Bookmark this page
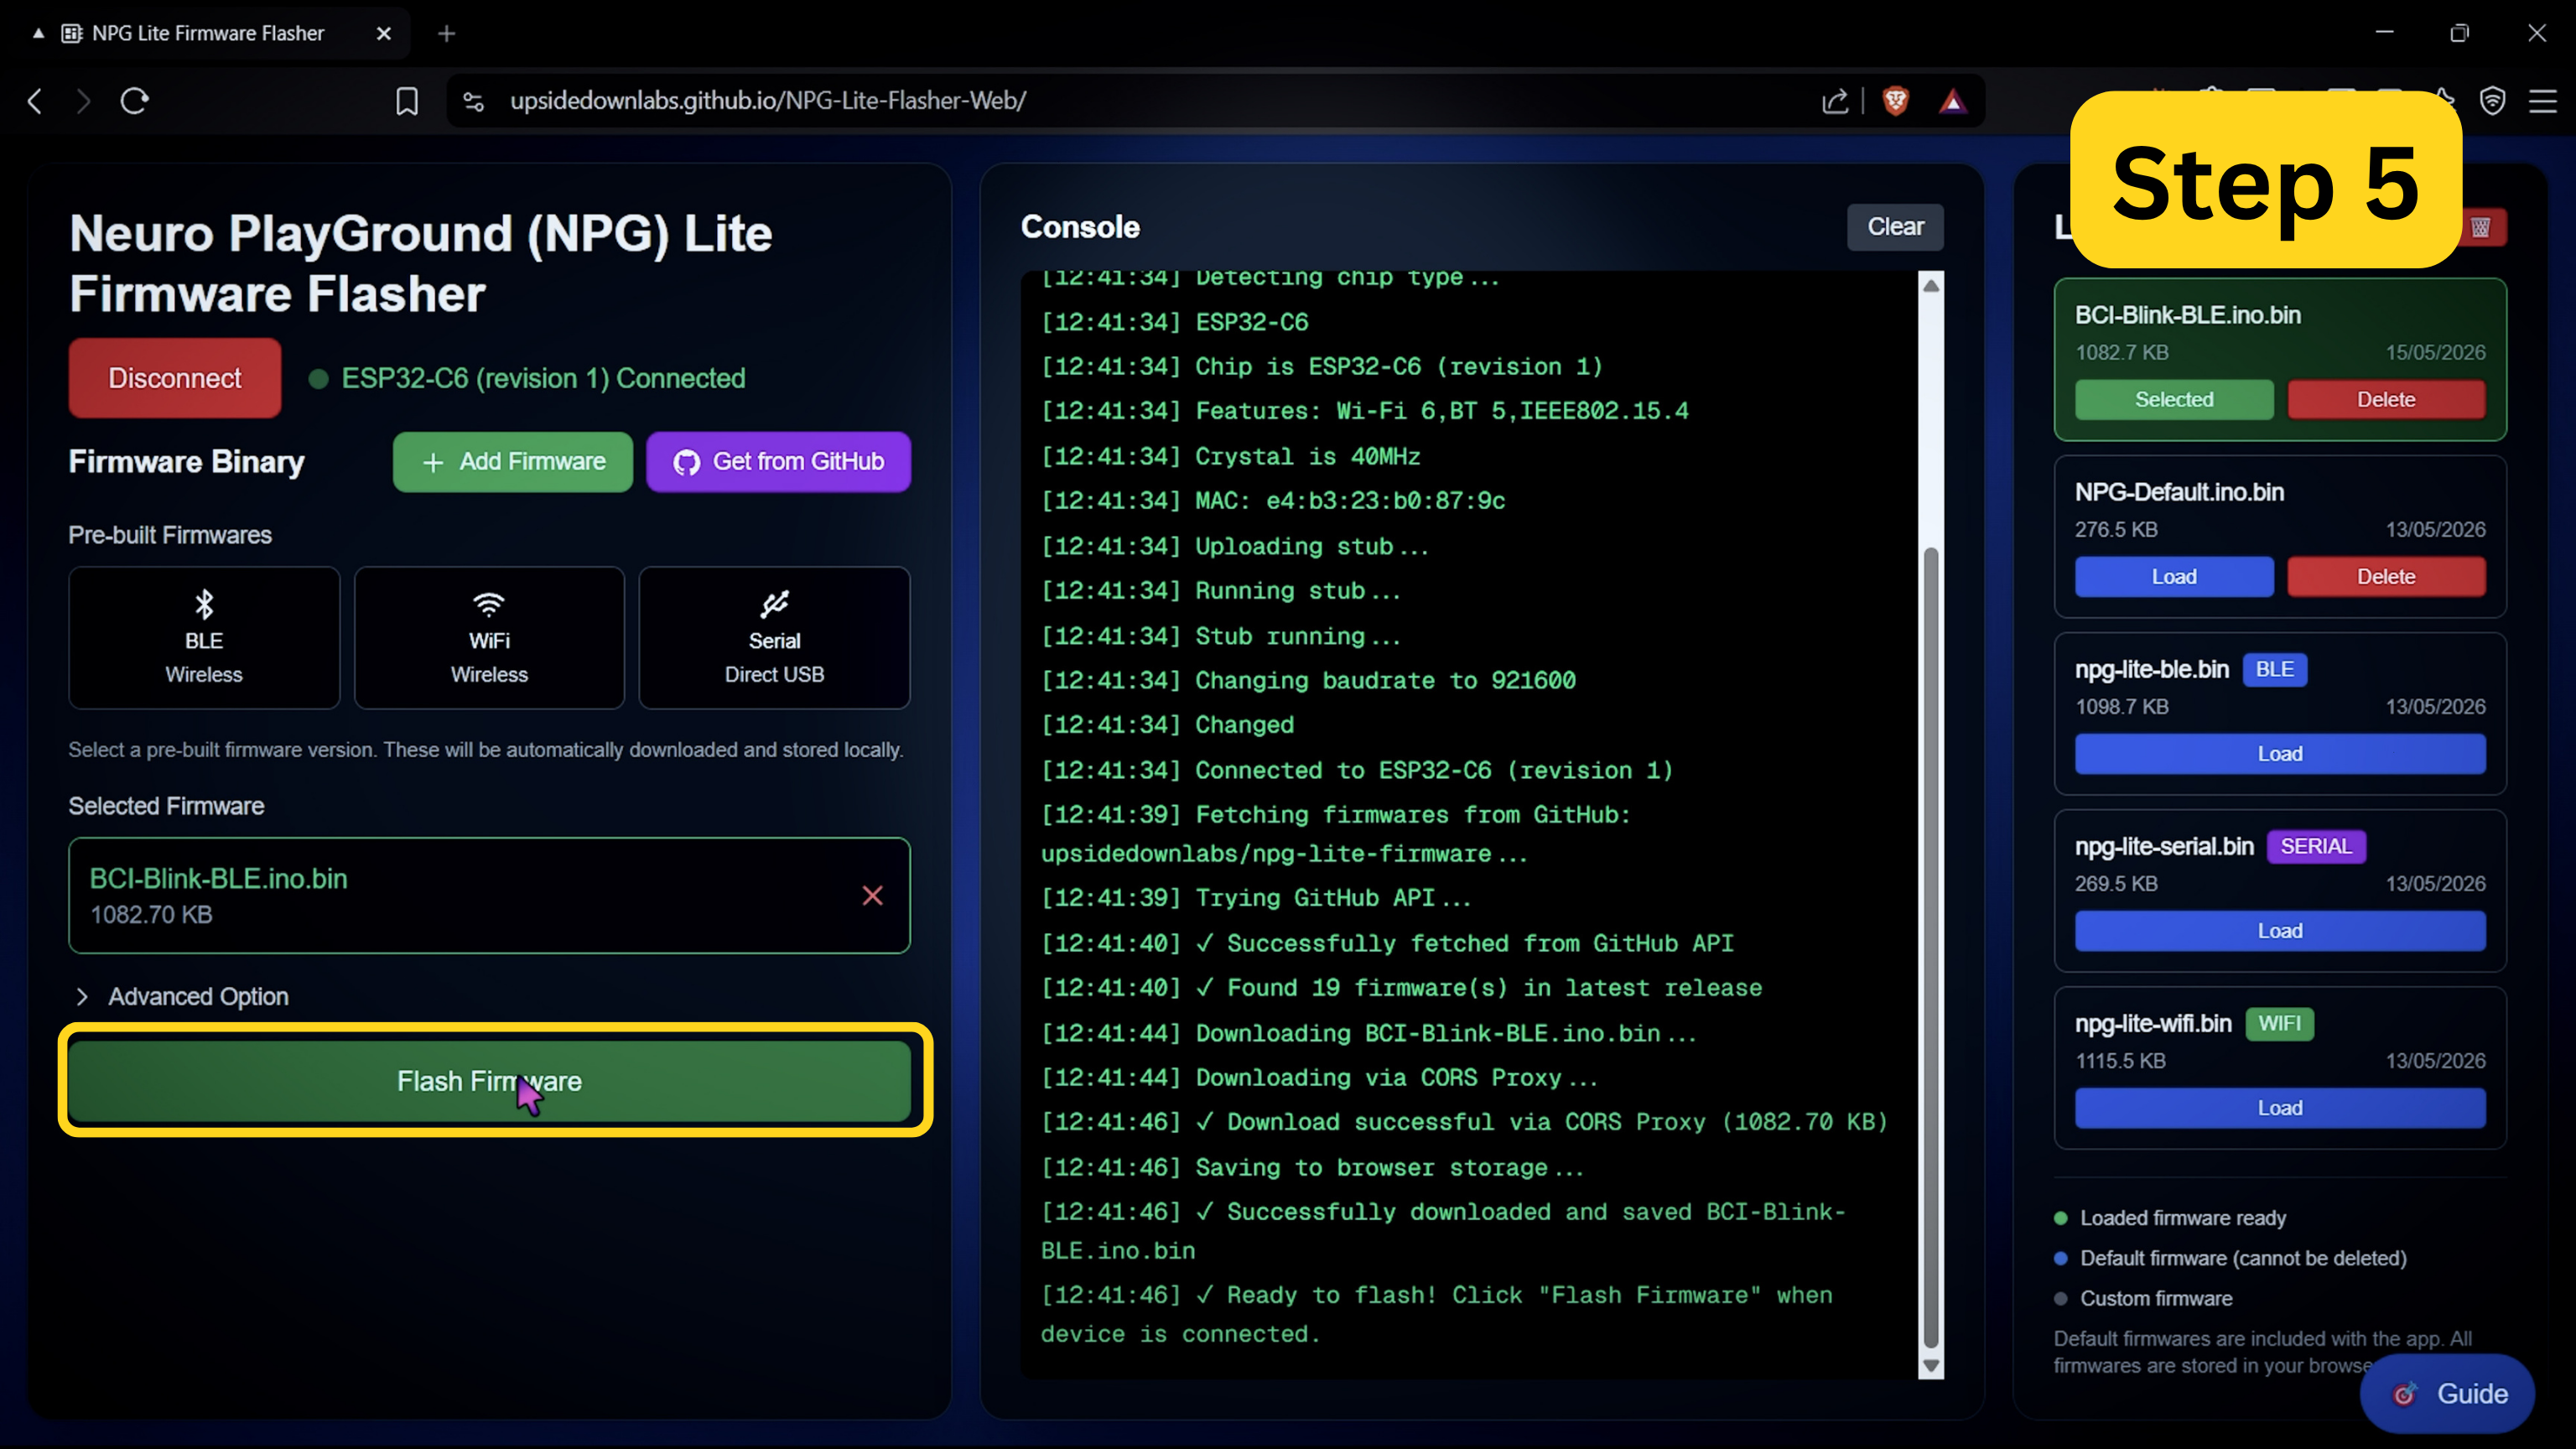The width and height of the screenshot is (2576, 1449). pyautogui.click(x=407, y=101)
